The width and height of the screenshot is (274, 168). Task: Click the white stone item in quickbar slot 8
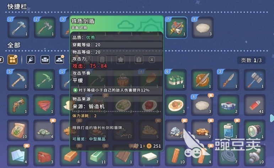pos(203,28)
